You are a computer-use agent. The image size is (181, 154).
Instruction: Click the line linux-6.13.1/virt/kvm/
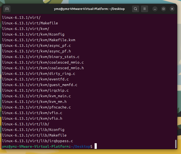[x=26, y=29]
